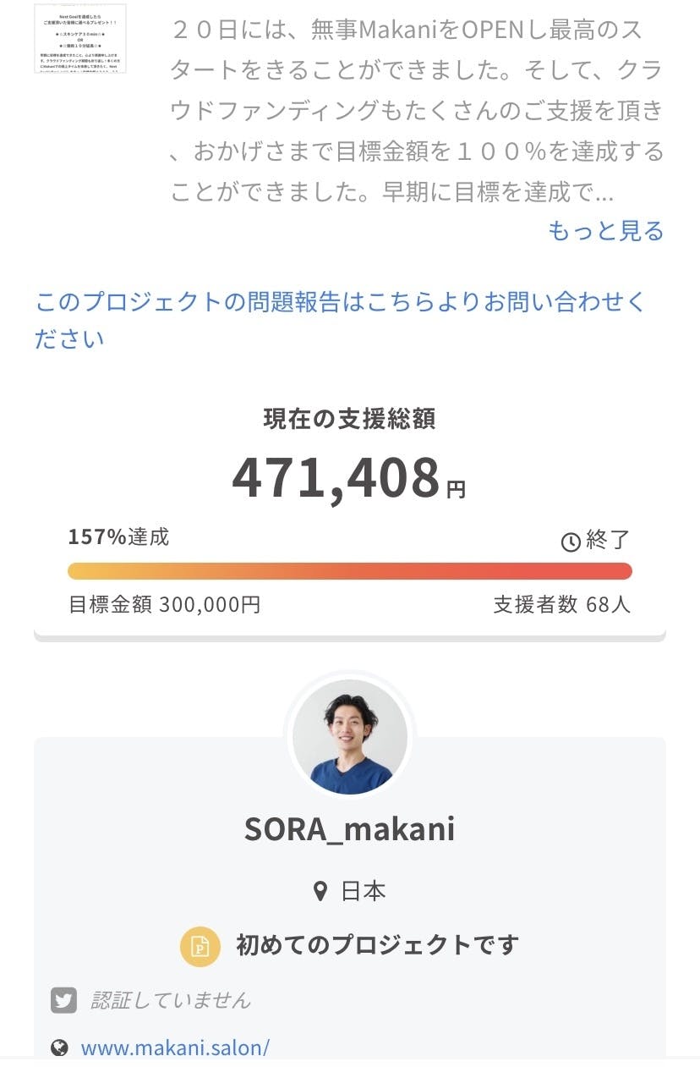The width and height of the screenshot is (700, 1067).
Task: Open the activity report thumbnail image
Action: pos(80,38)
